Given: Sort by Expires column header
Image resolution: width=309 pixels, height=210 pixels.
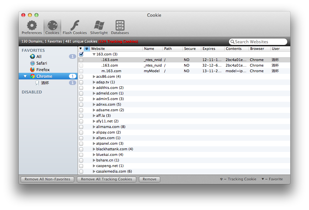Looking at the screenshot, I should pyautogui.click(x=213, y=49).
